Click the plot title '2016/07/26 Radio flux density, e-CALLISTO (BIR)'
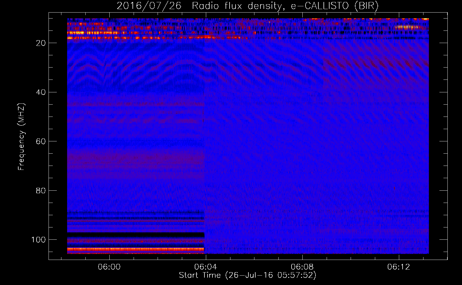This screenshot has height=285, width=462. (x=248, y=6)
